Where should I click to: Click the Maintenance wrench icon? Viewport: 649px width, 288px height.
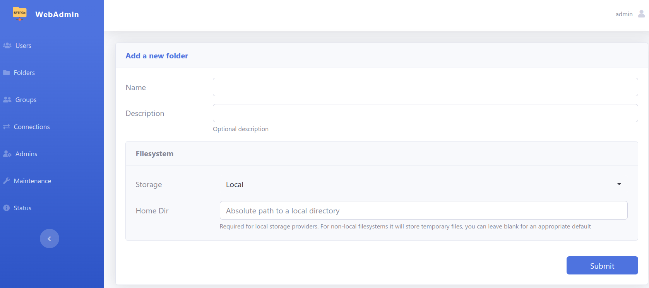pos(7,181)
